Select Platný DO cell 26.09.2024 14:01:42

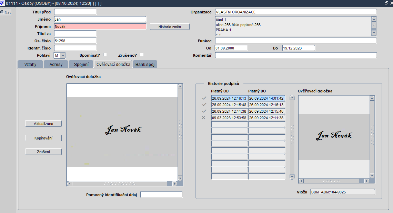coord(267,98)
